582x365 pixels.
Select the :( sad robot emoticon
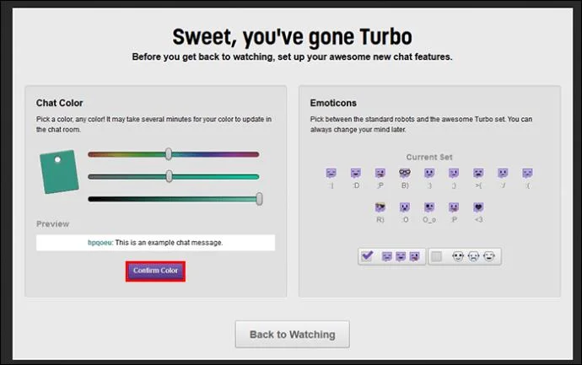click(527, 173)
